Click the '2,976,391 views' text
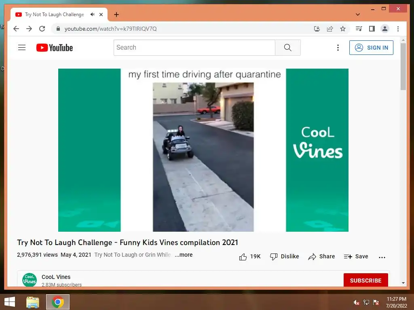 [37, 255]
